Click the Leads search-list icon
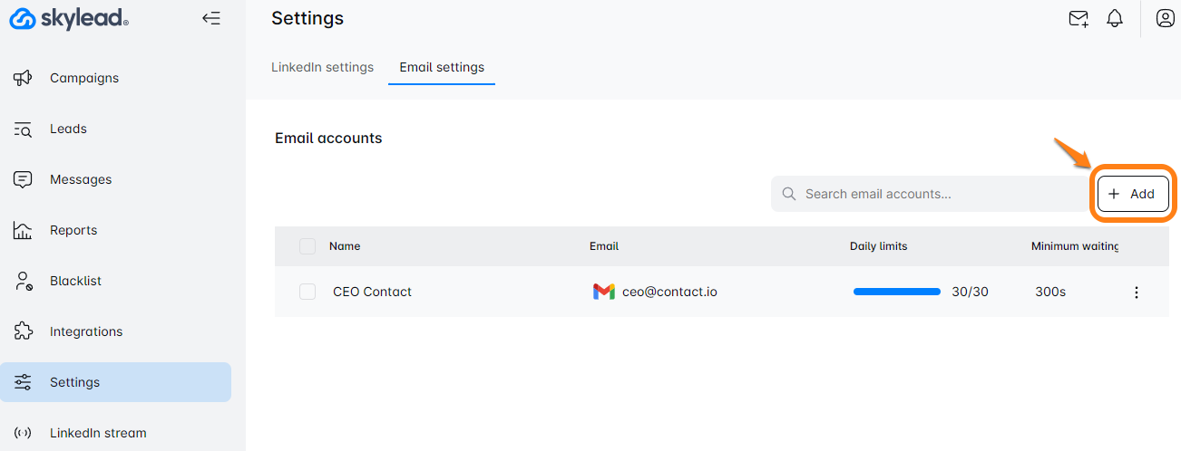This screenshot has width=1181, height=451. [23, 129]
